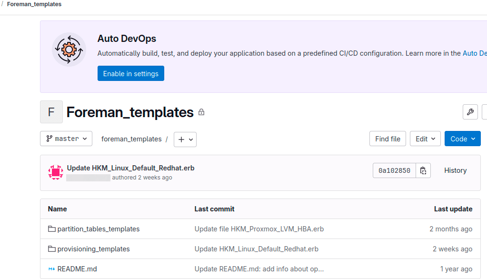Click the wrench icon beside project title
This screenshot has width=487, height=279.
tap(470, 112)
